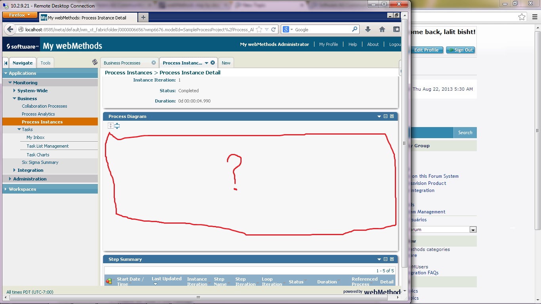
Task: Open a new Firefox tab with plus button
Action: click(143, 17)
